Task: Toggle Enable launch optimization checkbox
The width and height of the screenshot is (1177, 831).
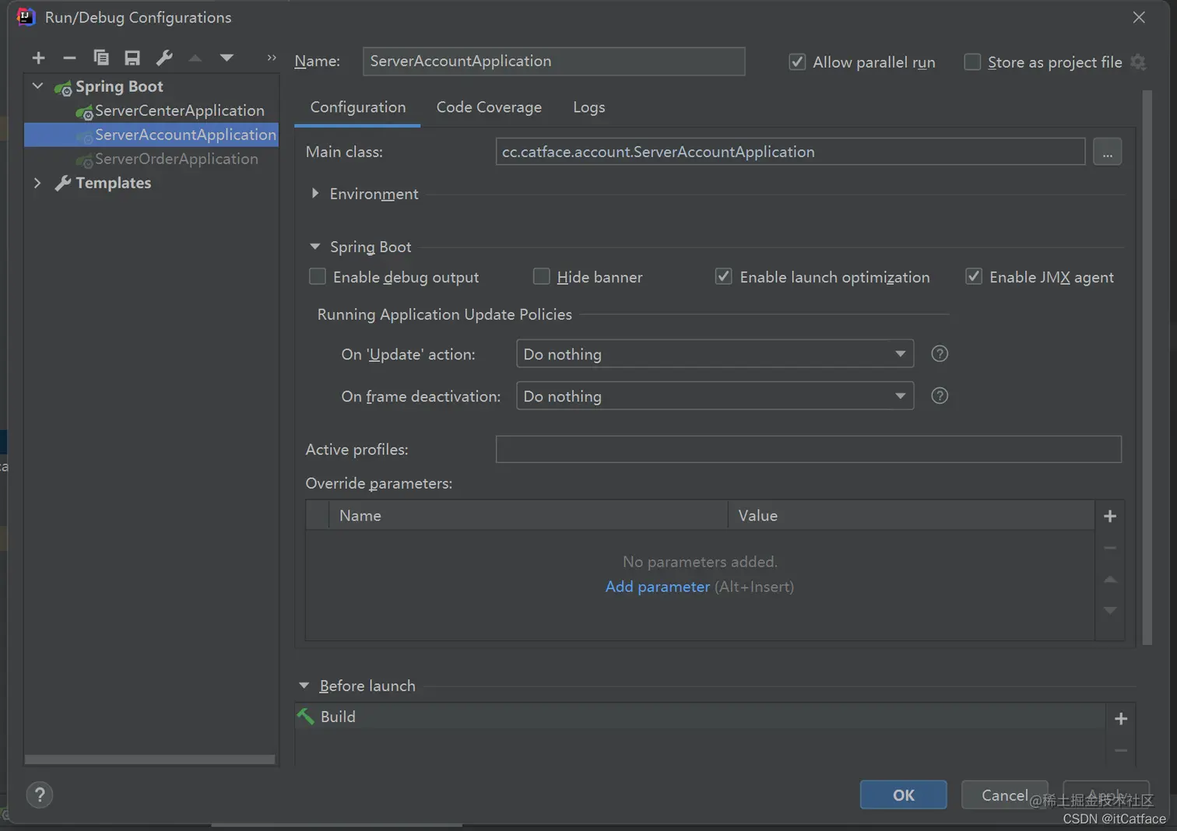Action: pos(723,276)
